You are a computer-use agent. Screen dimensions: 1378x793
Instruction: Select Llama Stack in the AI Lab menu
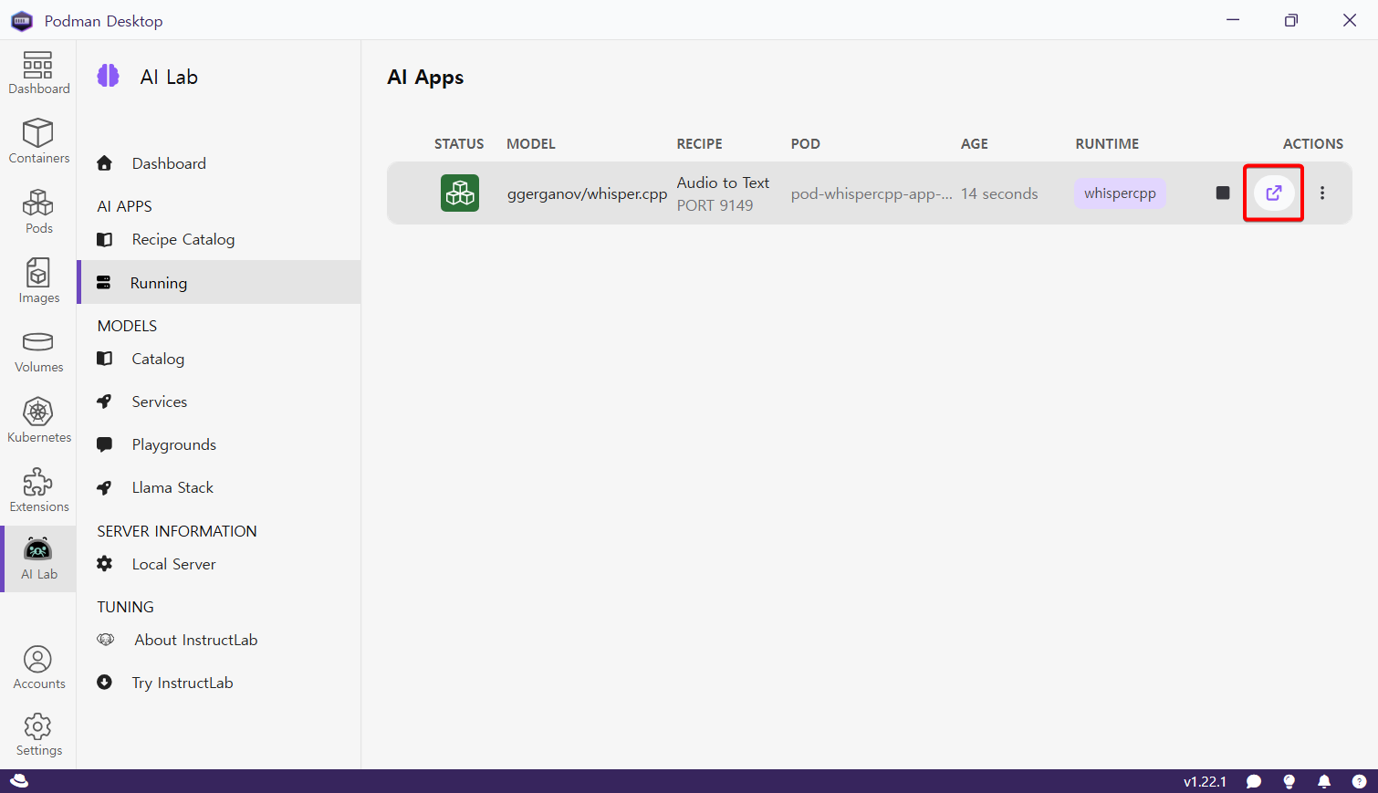point(172,487)
